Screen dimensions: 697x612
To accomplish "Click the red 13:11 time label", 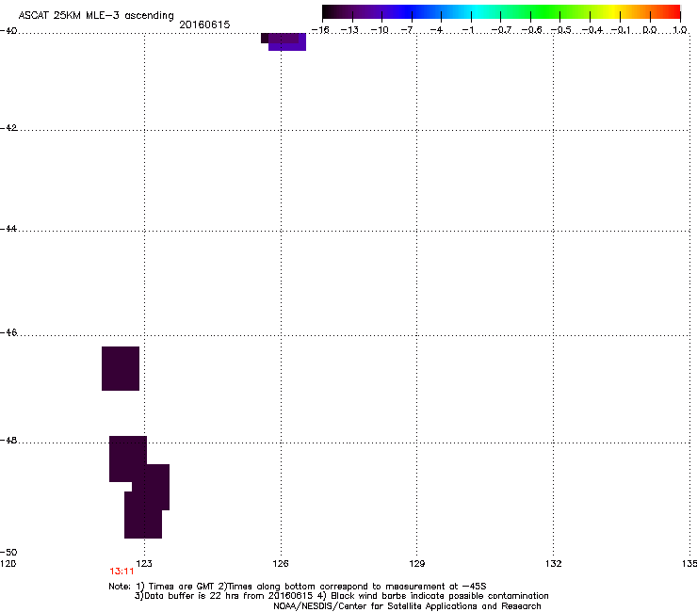I will (x=122, y=572).
